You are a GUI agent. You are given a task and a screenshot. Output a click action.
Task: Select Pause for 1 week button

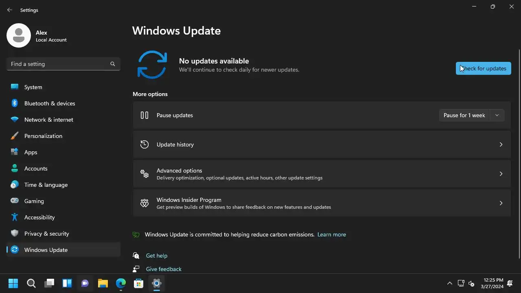pos(464,115)
